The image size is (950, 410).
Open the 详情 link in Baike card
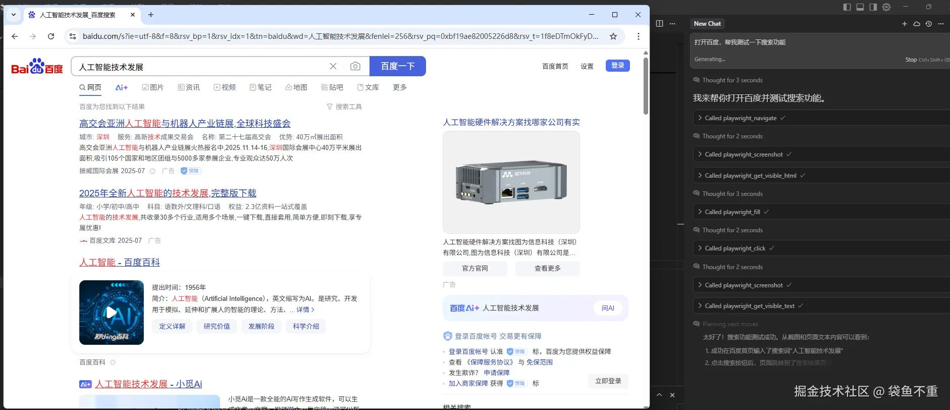(x=305, y=310)
